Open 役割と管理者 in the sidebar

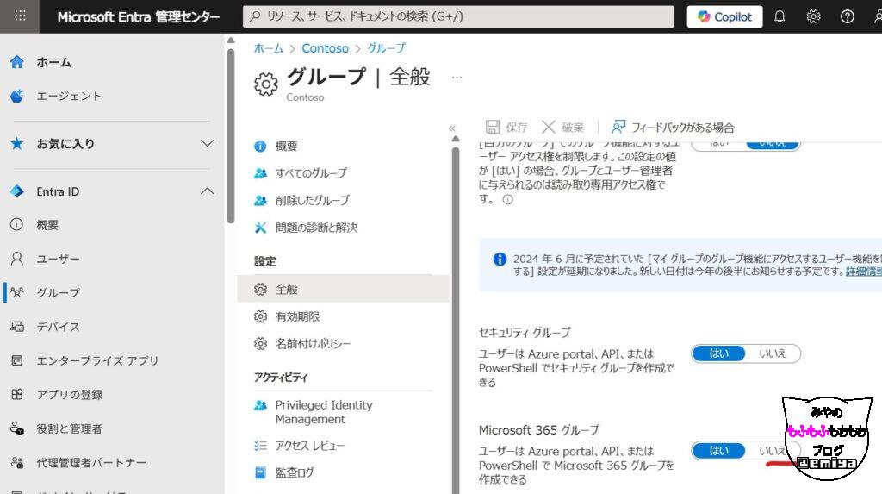point(69,428)
